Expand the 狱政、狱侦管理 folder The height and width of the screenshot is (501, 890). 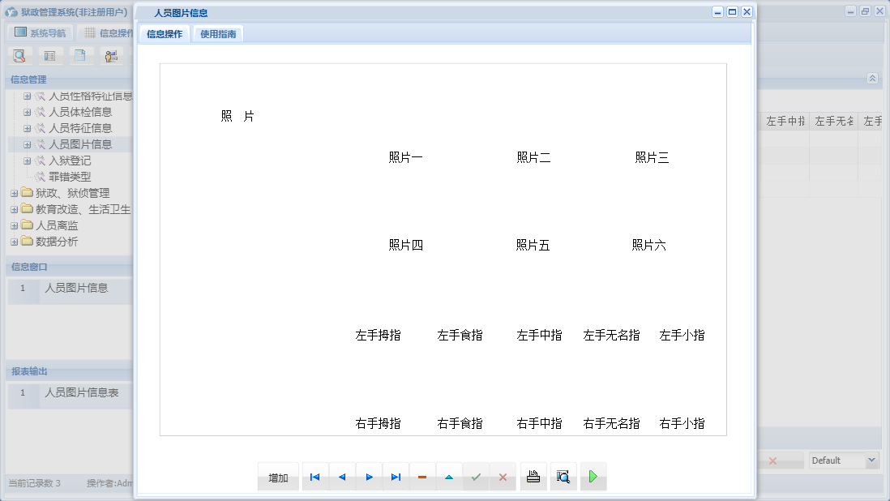[x=14, y=192]
